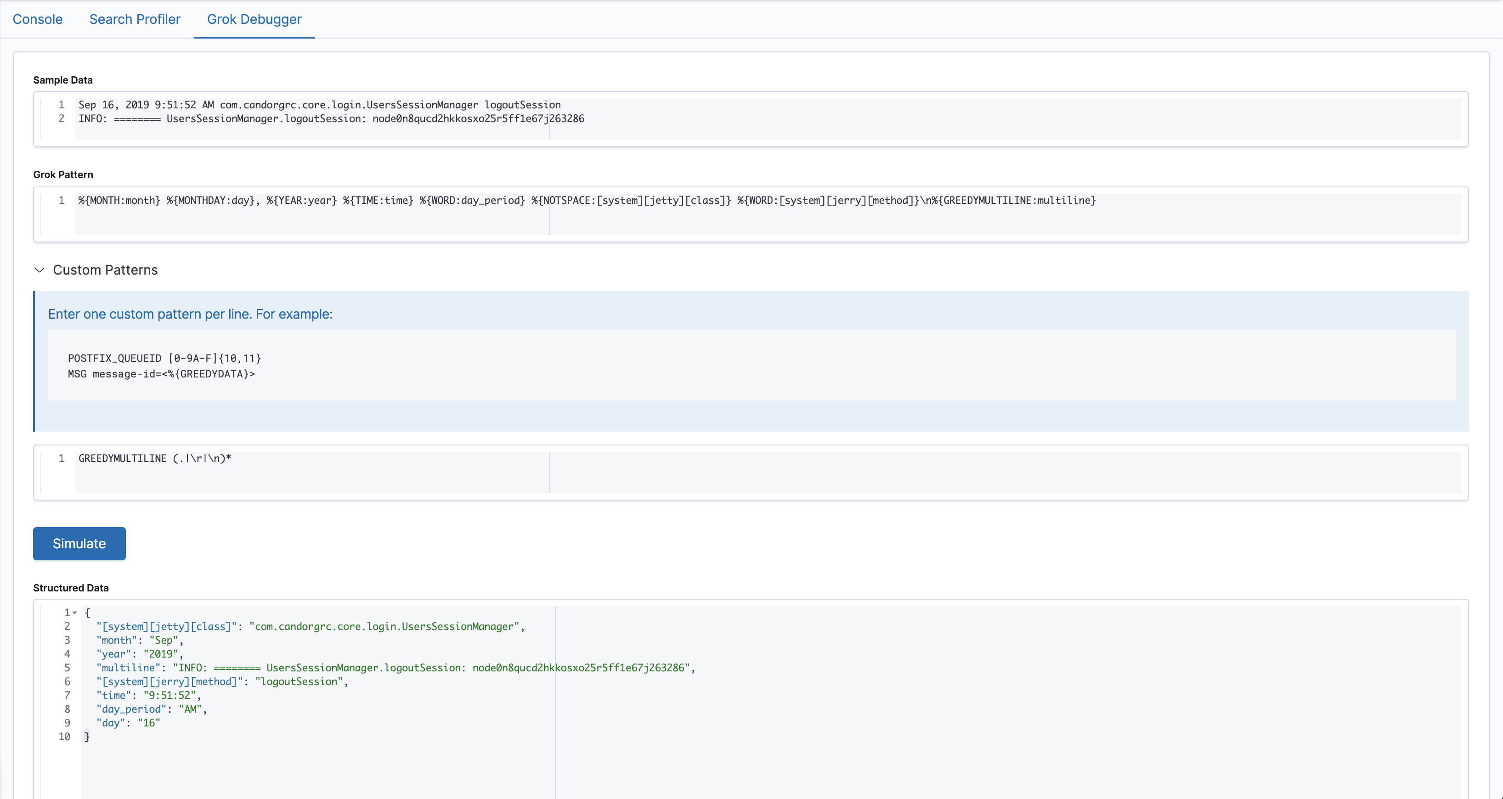Screen dimensions: 1503x799
Task: Open the Search Profiler tab
Action: [135, 19]
